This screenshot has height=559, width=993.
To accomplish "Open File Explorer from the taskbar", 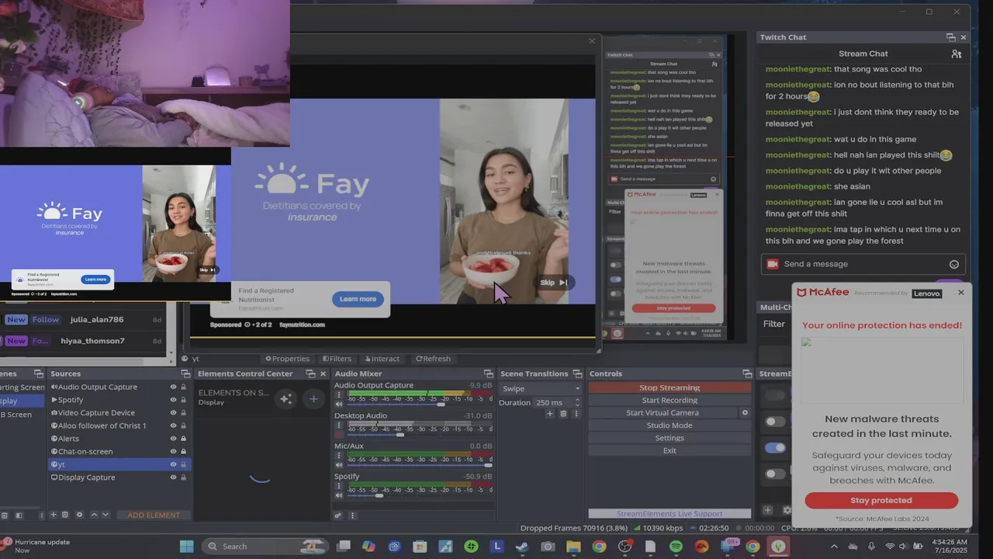I will point(573,547).
